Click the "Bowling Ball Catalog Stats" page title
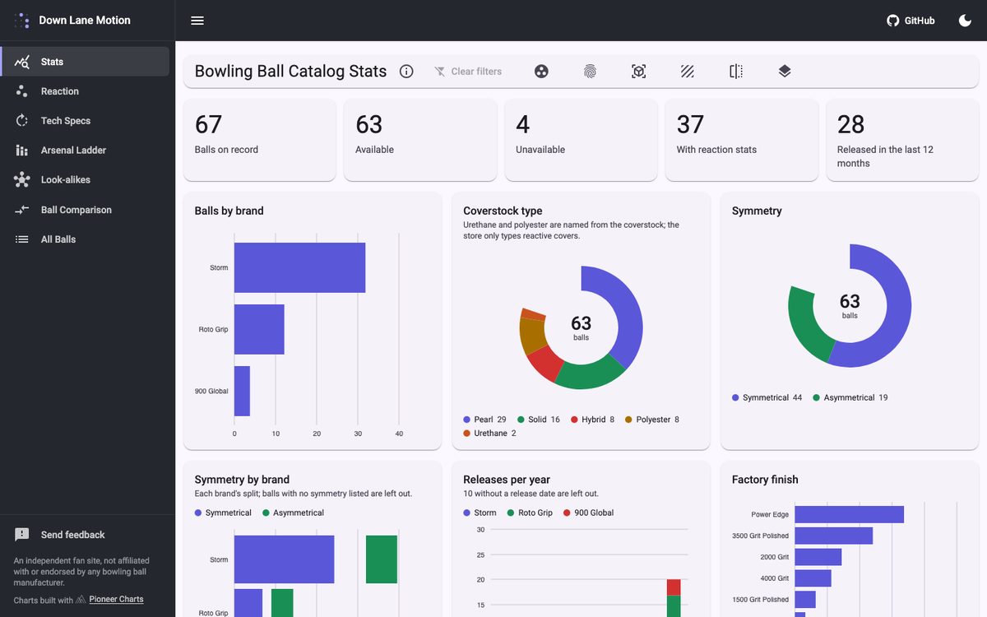 click(x=290, y=72)
